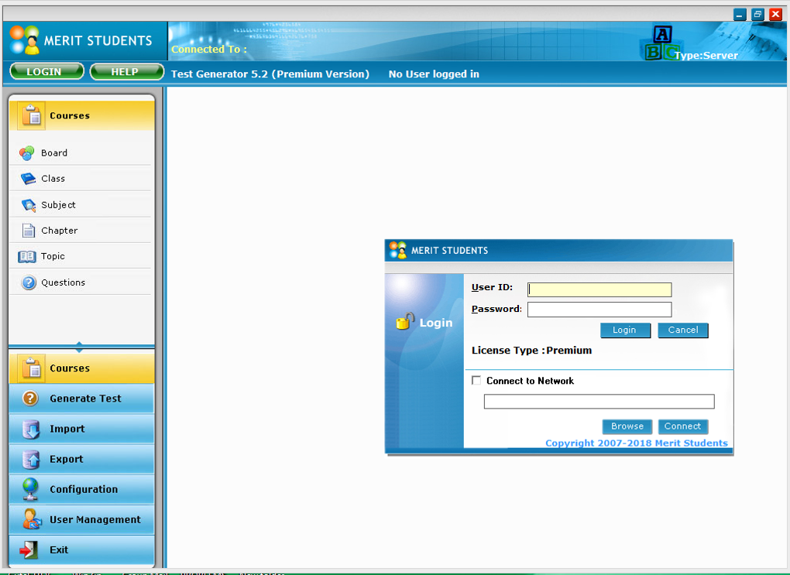Viewport: 790px width, 575px height.
Task: Click the Topic open book icon
Action: point(26,256)
